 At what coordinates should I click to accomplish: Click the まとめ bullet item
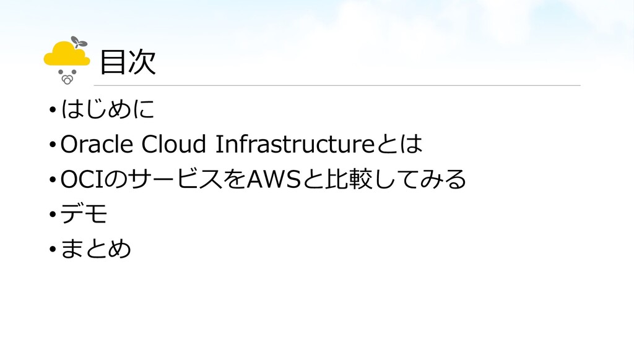96,248
